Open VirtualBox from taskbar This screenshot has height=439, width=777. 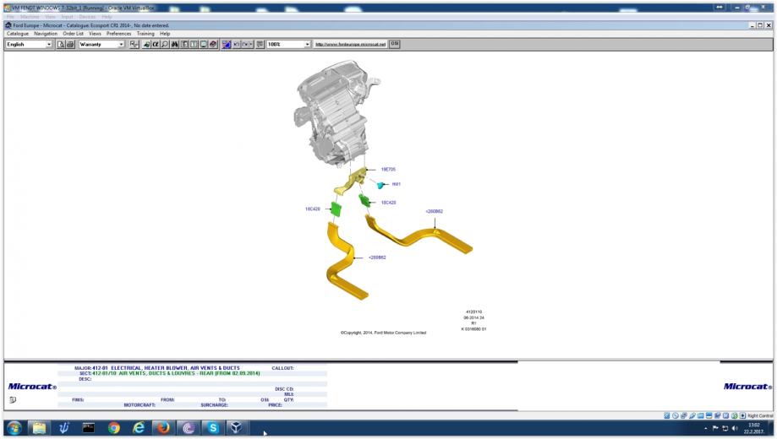click(x=237, y=428)
